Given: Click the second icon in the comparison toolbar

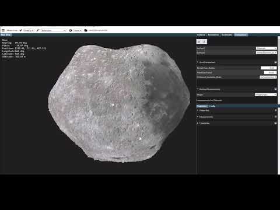Looking at the screenshot, I should (204, 41).
